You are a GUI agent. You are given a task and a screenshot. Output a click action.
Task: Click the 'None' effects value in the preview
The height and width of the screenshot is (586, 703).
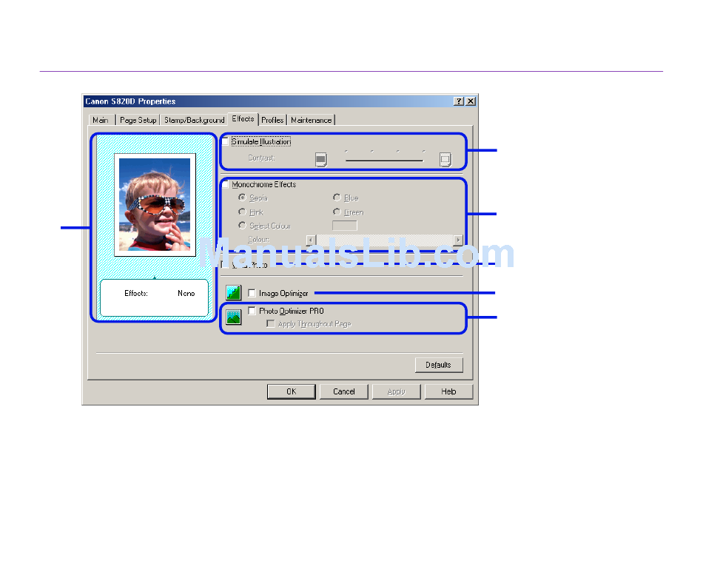click(x=186, y=293)
